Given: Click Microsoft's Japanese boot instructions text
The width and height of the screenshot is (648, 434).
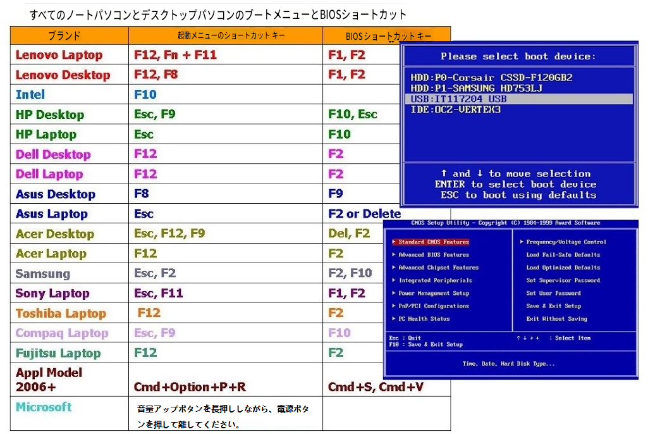Looking at the screenshot, I should pos(223,416).
